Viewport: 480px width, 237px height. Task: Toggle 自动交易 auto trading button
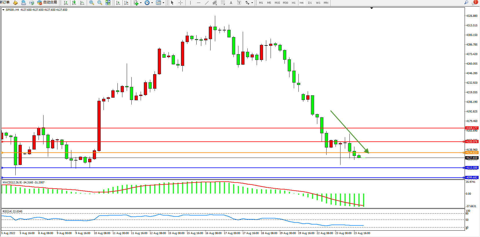coord(47,3)
